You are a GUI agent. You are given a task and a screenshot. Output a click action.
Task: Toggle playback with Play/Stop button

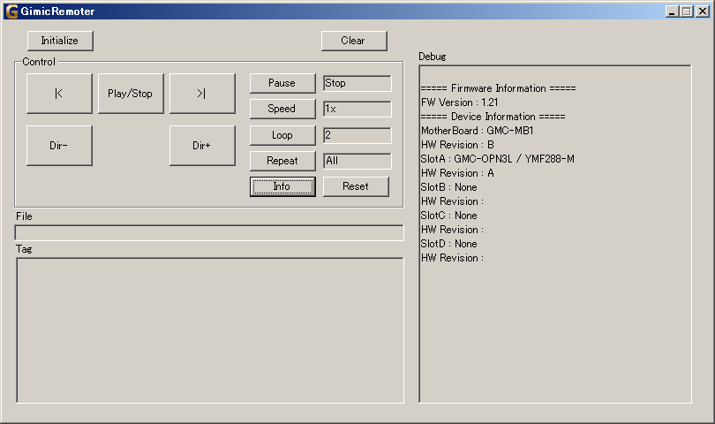pyautogui.click(x=131, y=94)
